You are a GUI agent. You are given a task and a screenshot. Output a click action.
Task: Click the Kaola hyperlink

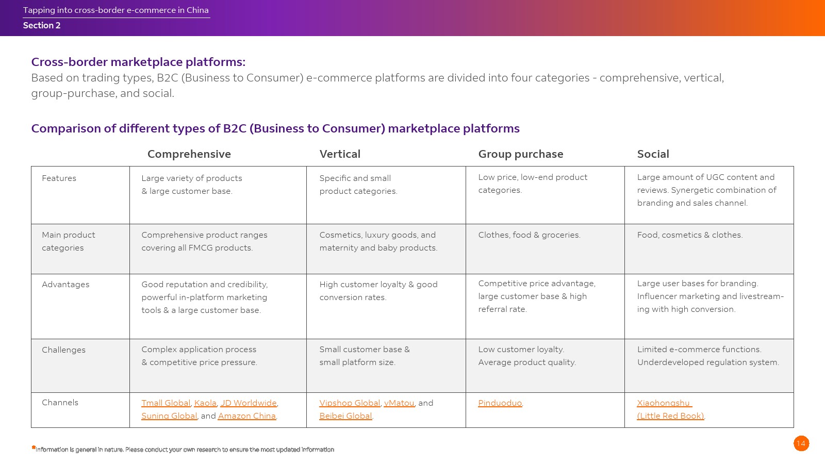pyautogui.click(x=205, y=403)
